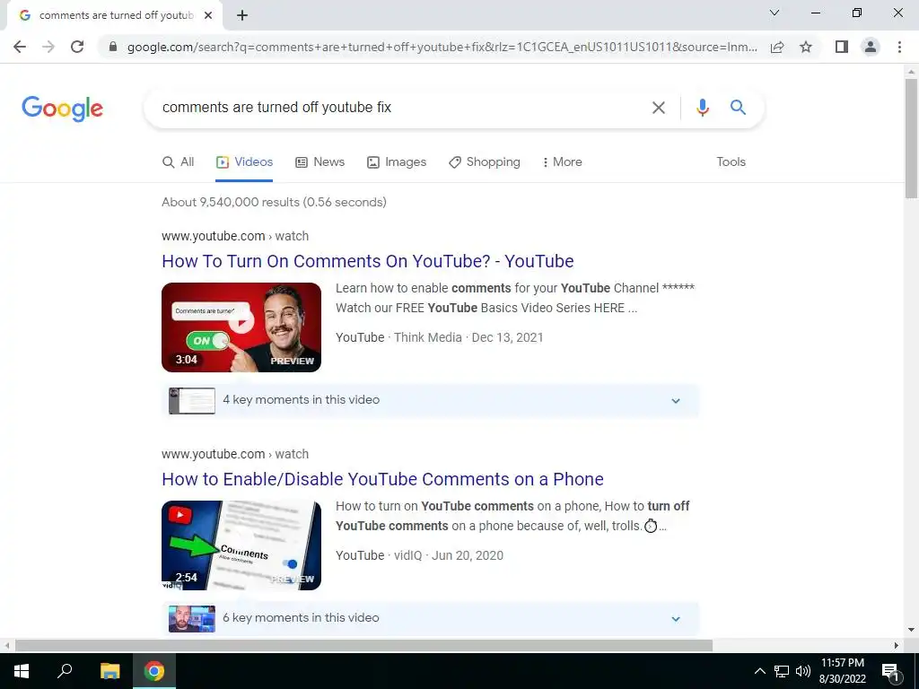Open the browser side panel icon
The height and width of the screenshot is (689, 919).
[x=842, y=47]
